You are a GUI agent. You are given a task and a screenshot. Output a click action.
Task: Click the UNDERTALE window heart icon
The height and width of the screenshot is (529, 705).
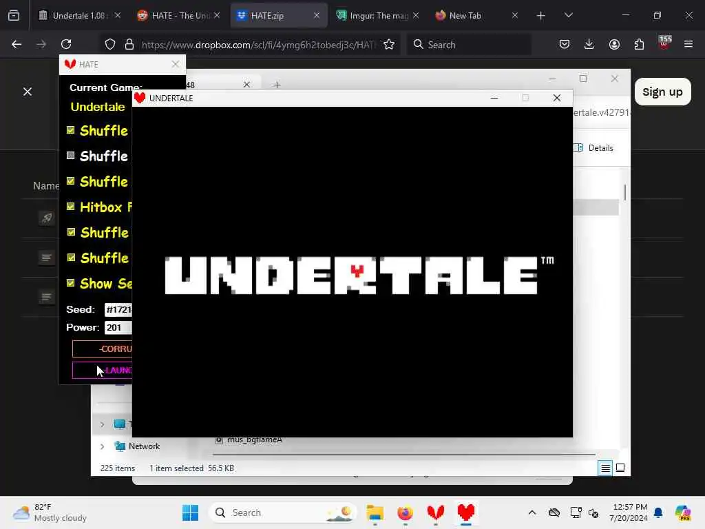[140, 98]
